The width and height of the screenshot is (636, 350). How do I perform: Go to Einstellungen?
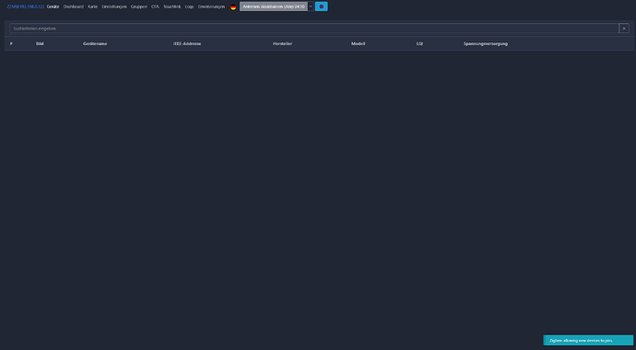click(x=114, y=6)
